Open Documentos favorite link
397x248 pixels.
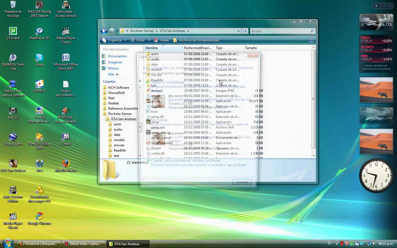(117, 56)
